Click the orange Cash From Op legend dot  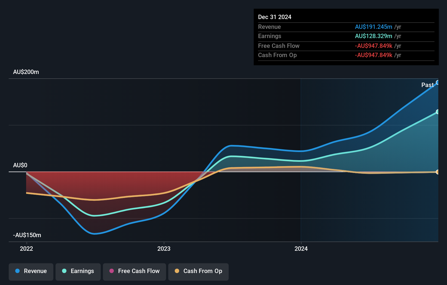point(177,271)
